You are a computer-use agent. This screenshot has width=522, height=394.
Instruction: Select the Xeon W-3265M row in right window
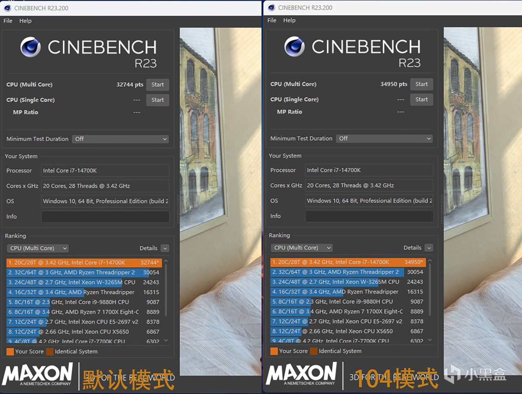click(348, 282)
